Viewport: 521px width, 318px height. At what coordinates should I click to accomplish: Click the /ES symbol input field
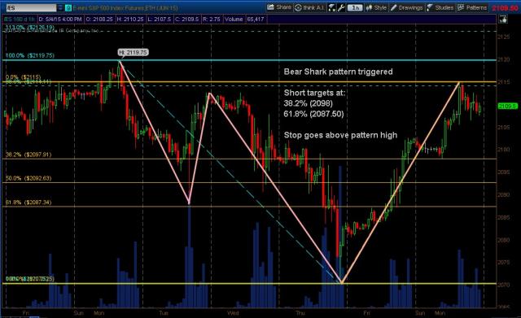pyautogui.click(x=31, y=7)
